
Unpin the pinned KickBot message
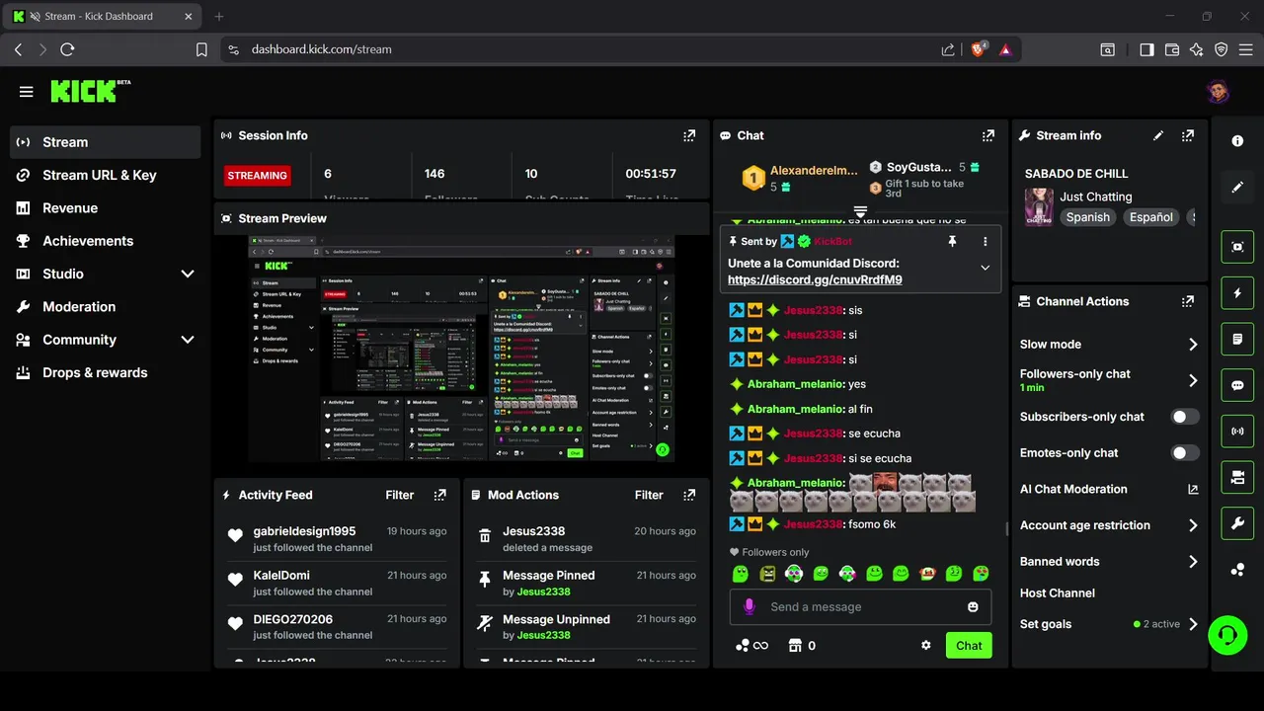[x=952, y=241]
